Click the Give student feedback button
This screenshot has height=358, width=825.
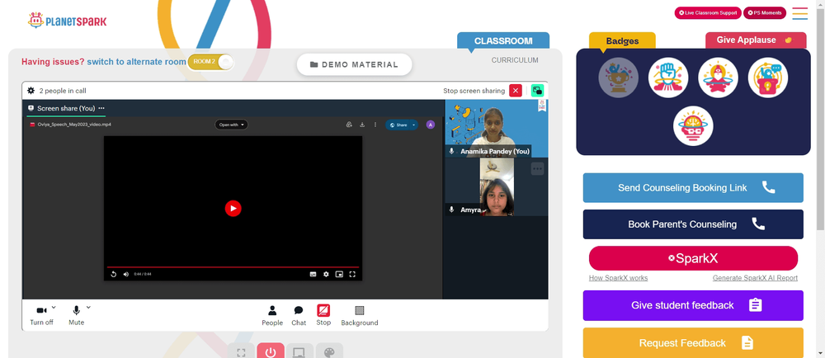pos(693,305)
